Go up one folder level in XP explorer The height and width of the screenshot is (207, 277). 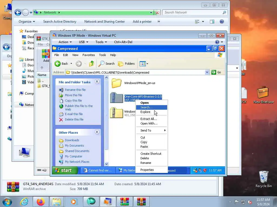[x=91, y=64]
